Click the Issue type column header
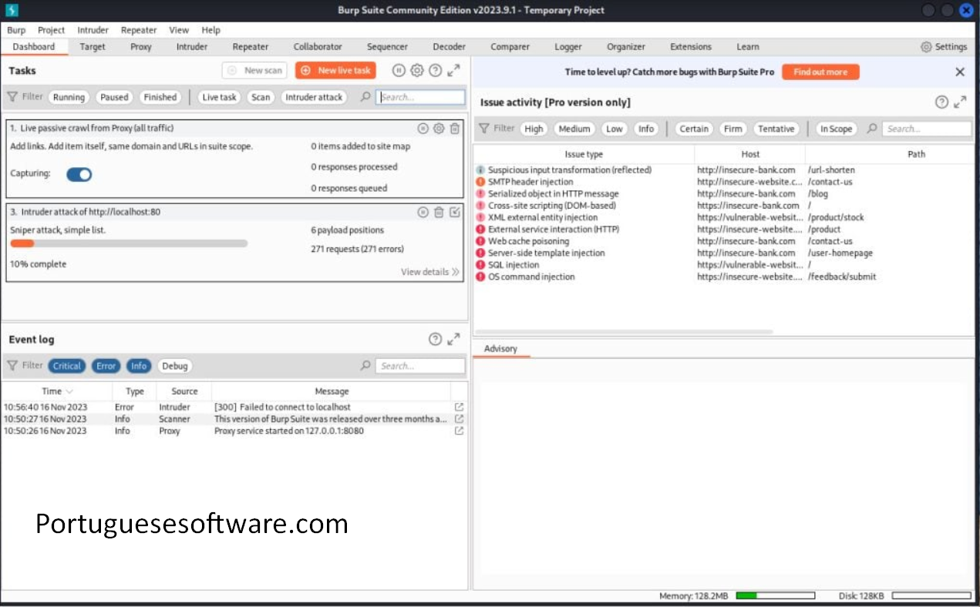The image size is (980, 607). click(x=584, y=154)
